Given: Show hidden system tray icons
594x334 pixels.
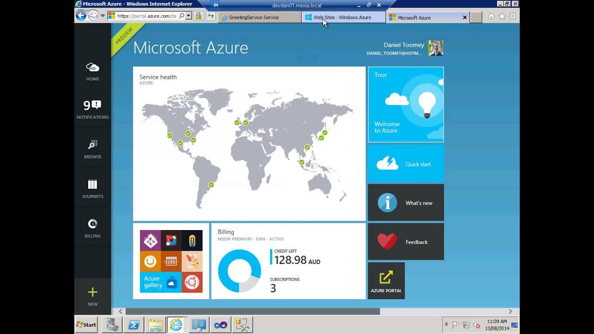Looking at the screenshot, I should (446, 325).
